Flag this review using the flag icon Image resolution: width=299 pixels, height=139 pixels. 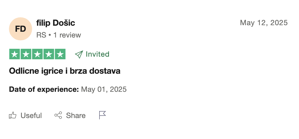(x=102, y=115)
